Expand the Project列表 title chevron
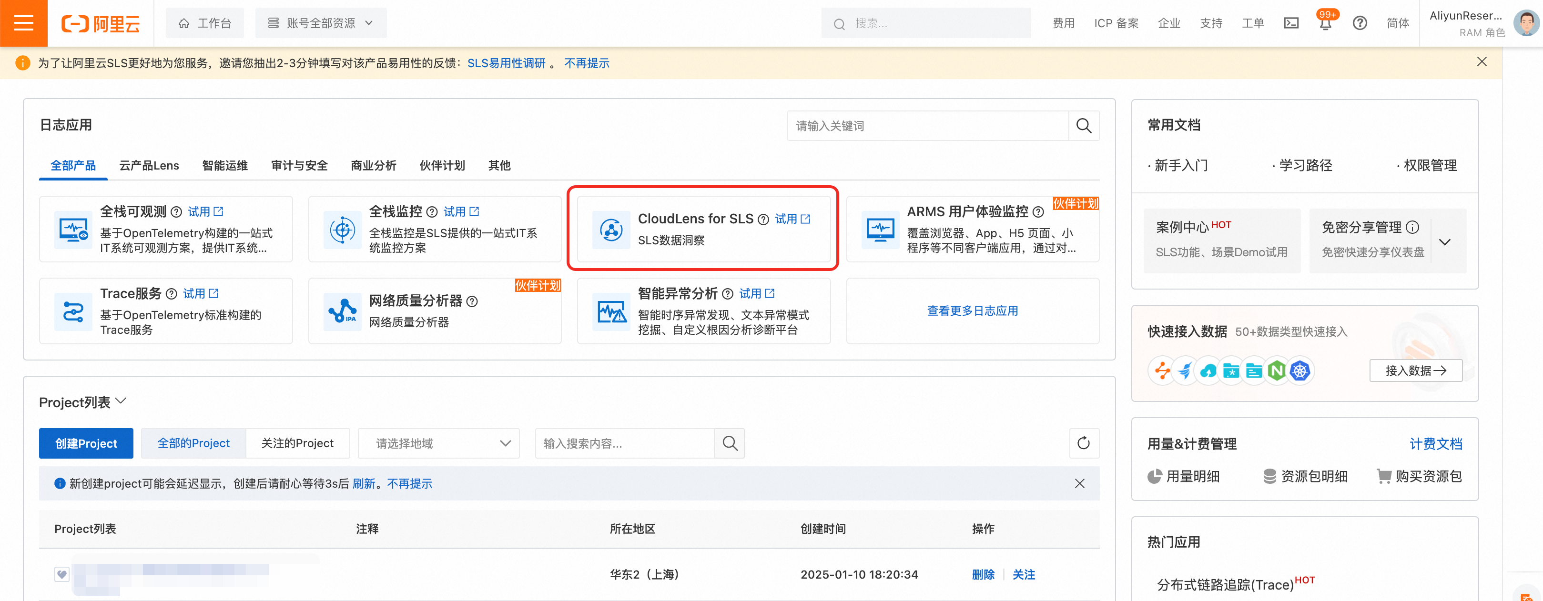This screenshot has width=1543, height=601. [x=121, y=401]
